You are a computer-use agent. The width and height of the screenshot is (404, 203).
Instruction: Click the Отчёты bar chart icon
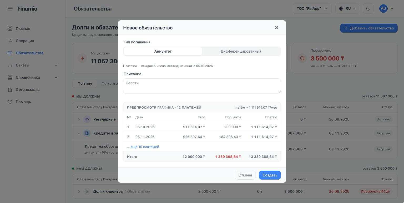click(x=10, y=65)
